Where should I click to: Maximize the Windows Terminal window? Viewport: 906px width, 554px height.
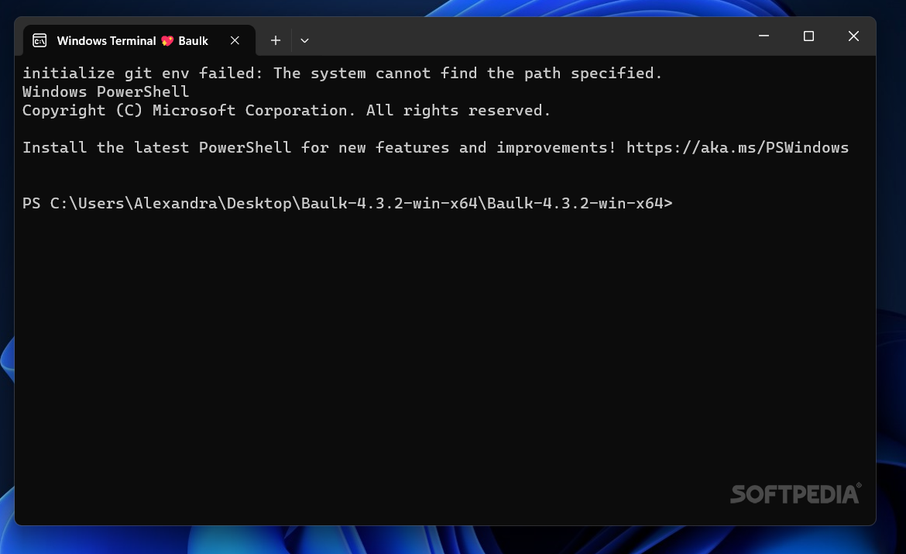pos(809,36)
